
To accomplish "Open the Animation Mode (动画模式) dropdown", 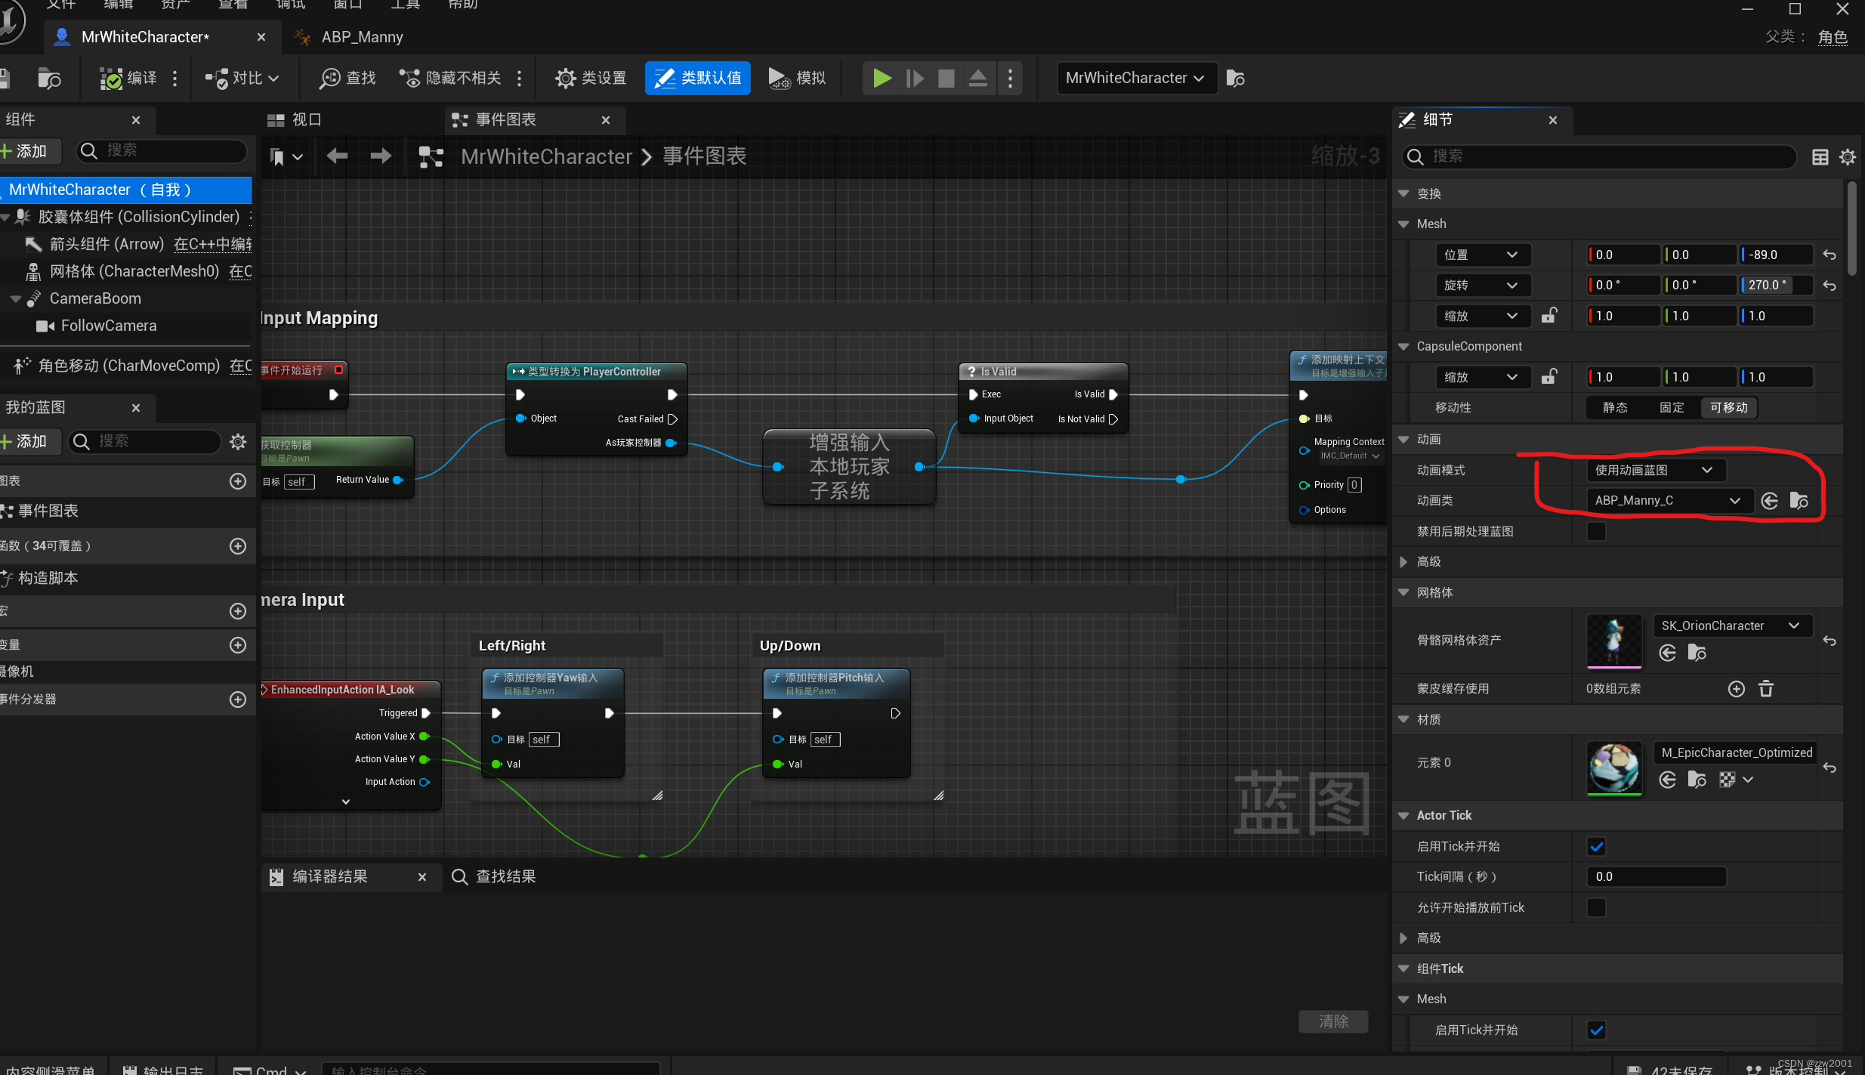I will click(1655, 470).
